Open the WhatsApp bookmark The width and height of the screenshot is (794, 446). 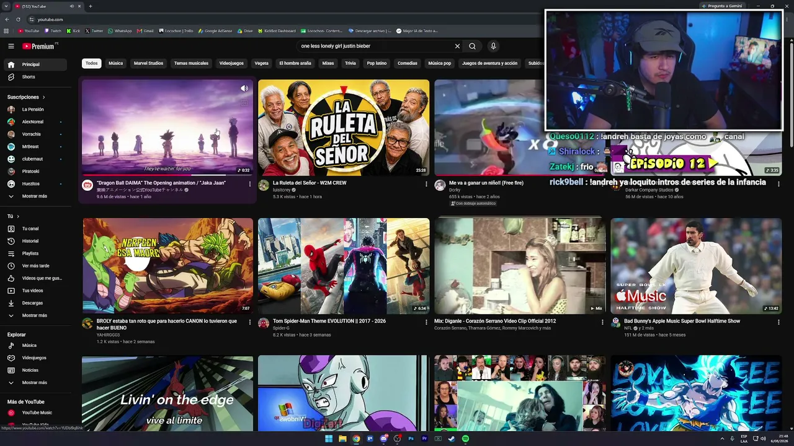(120, 30)
